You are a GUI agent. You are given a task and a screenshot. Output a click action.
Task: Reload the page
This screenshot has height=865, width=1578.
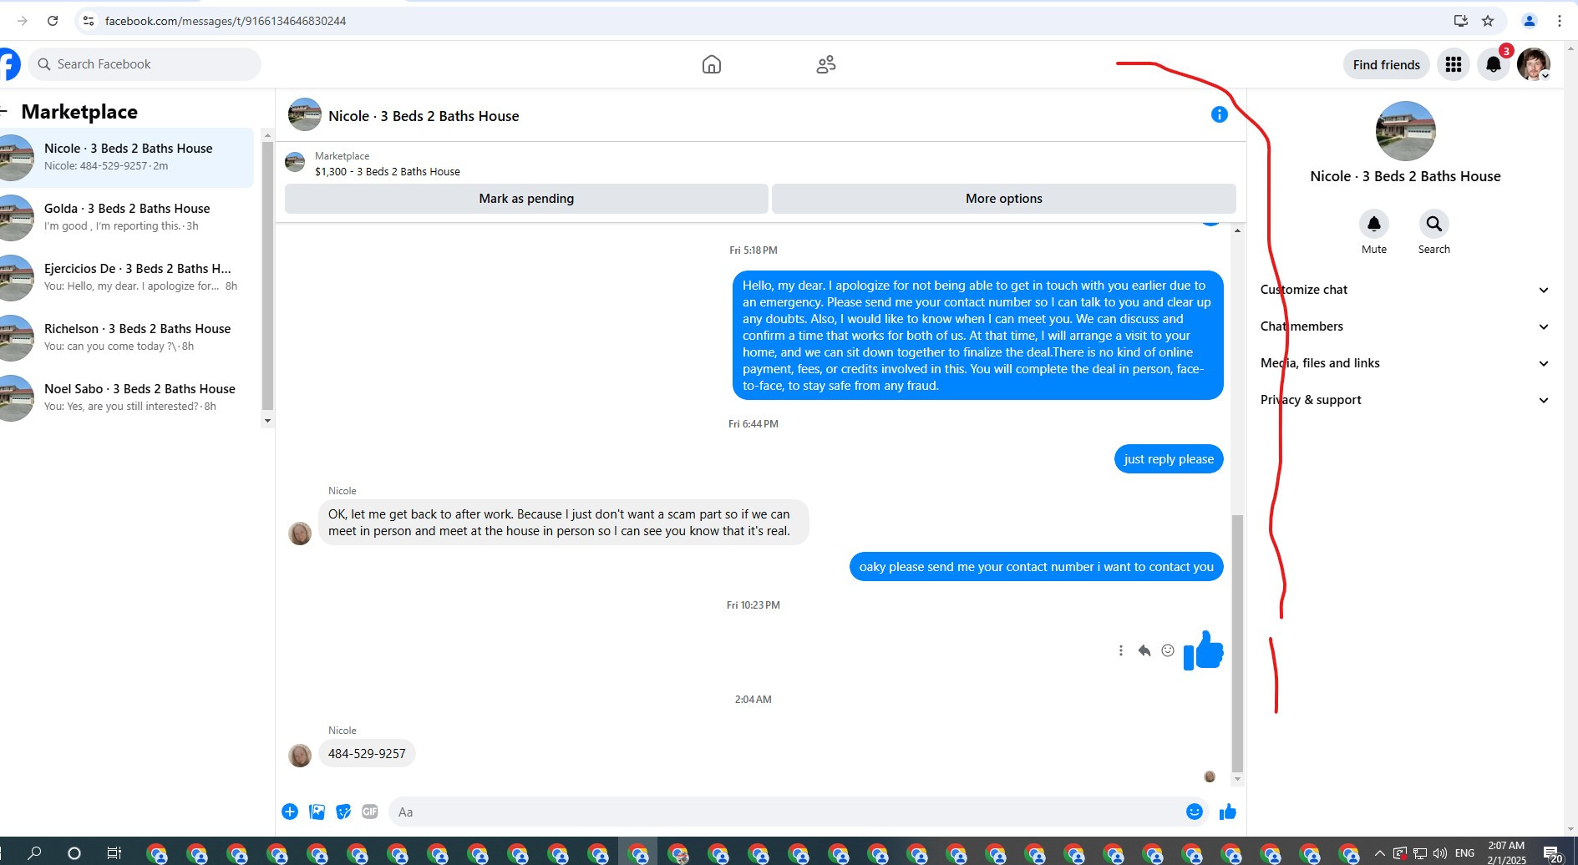(x=53, y=21)
